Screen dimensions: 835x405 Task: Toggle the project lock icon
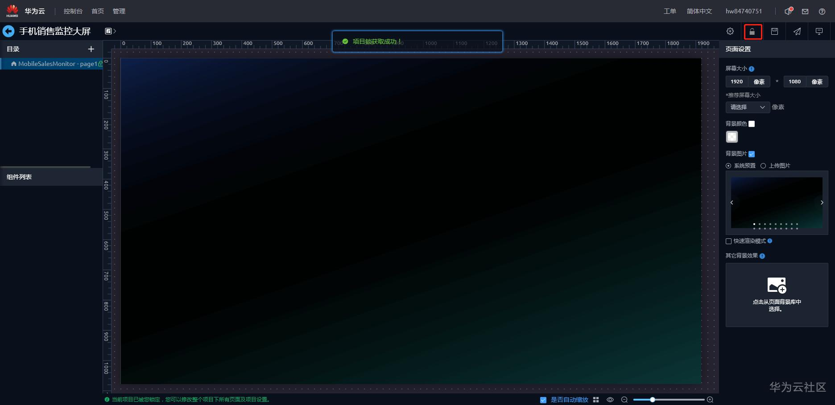coord(752,32)
